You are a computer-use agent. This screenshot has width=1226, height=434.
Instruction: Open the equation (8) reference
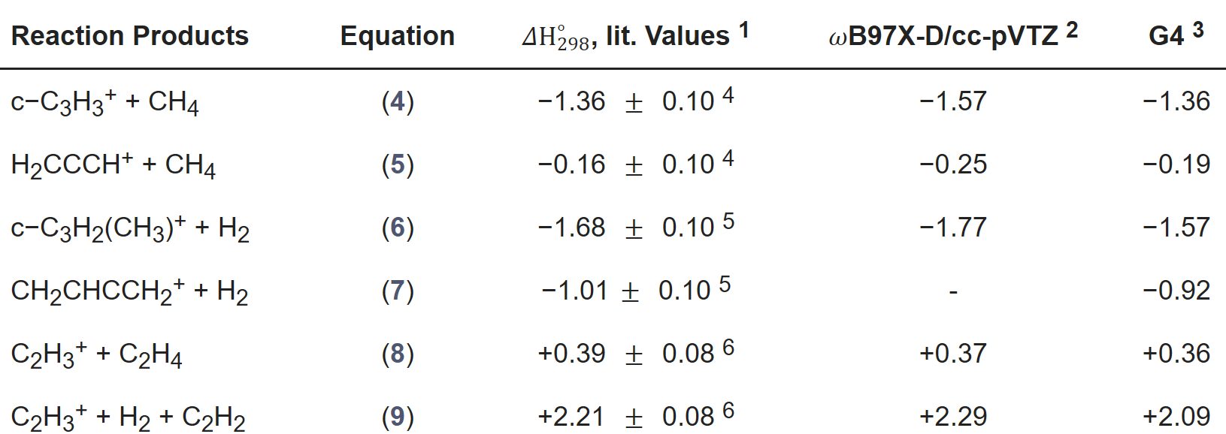398,354
